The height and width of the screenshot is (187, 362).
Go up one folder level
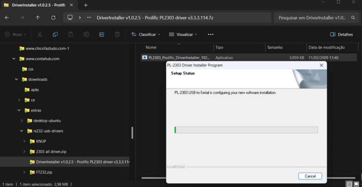click(38, 18)
